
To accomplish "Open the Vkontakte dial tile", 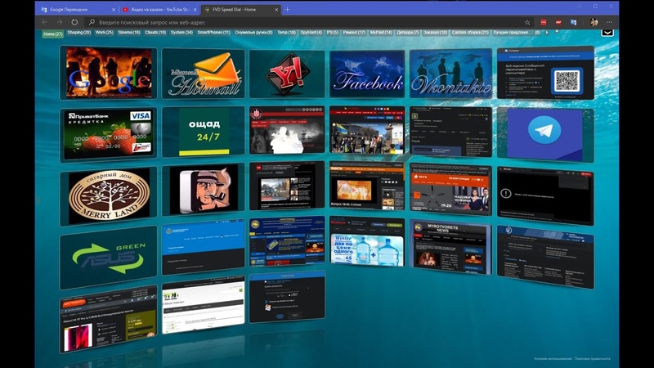I will (451, 74).
